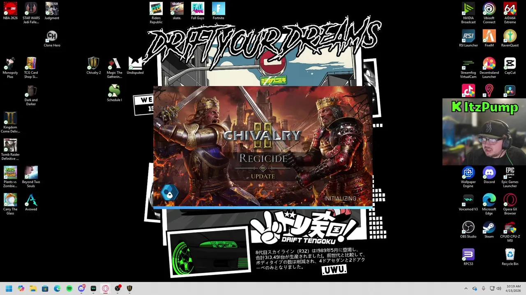The width and height of the screenshot is (526, 295).
Task: Open the FiveM desktop shortcut
Action: pos(489,39)
